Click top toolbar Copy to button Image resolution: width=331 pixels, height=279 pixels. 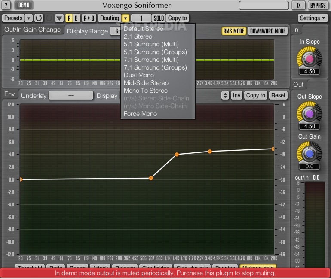177,18
